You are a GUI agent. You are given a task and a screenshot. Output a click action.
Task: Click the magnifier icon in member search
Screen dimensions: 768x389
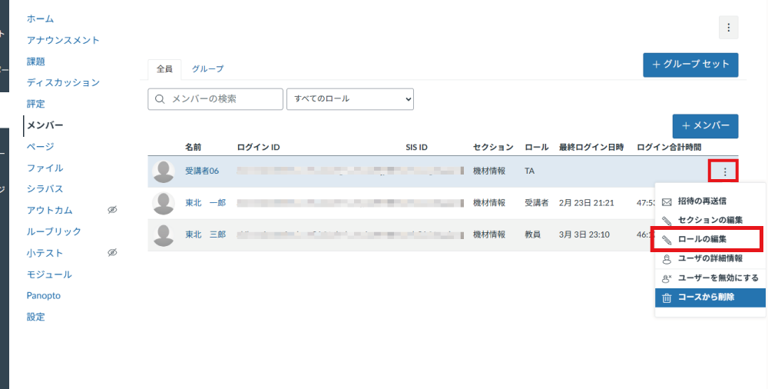click(160, 99)
